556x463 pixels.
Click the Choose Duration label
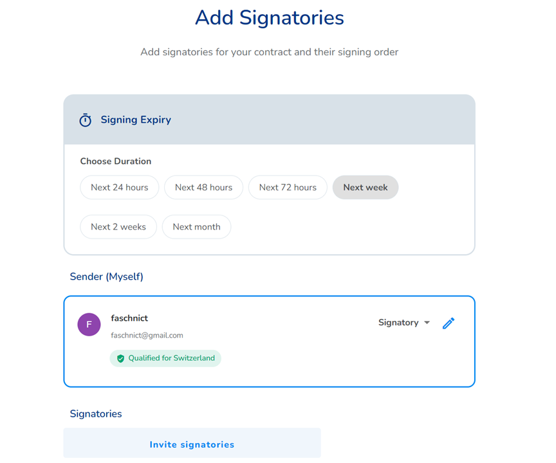[116, 161]
